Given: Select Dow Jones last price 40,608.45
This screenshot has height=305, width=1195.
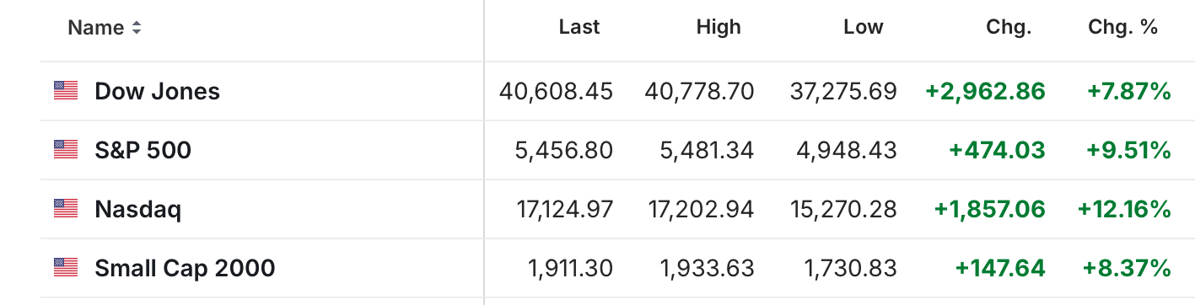Looking at the screenshot, I should point(556,91).
